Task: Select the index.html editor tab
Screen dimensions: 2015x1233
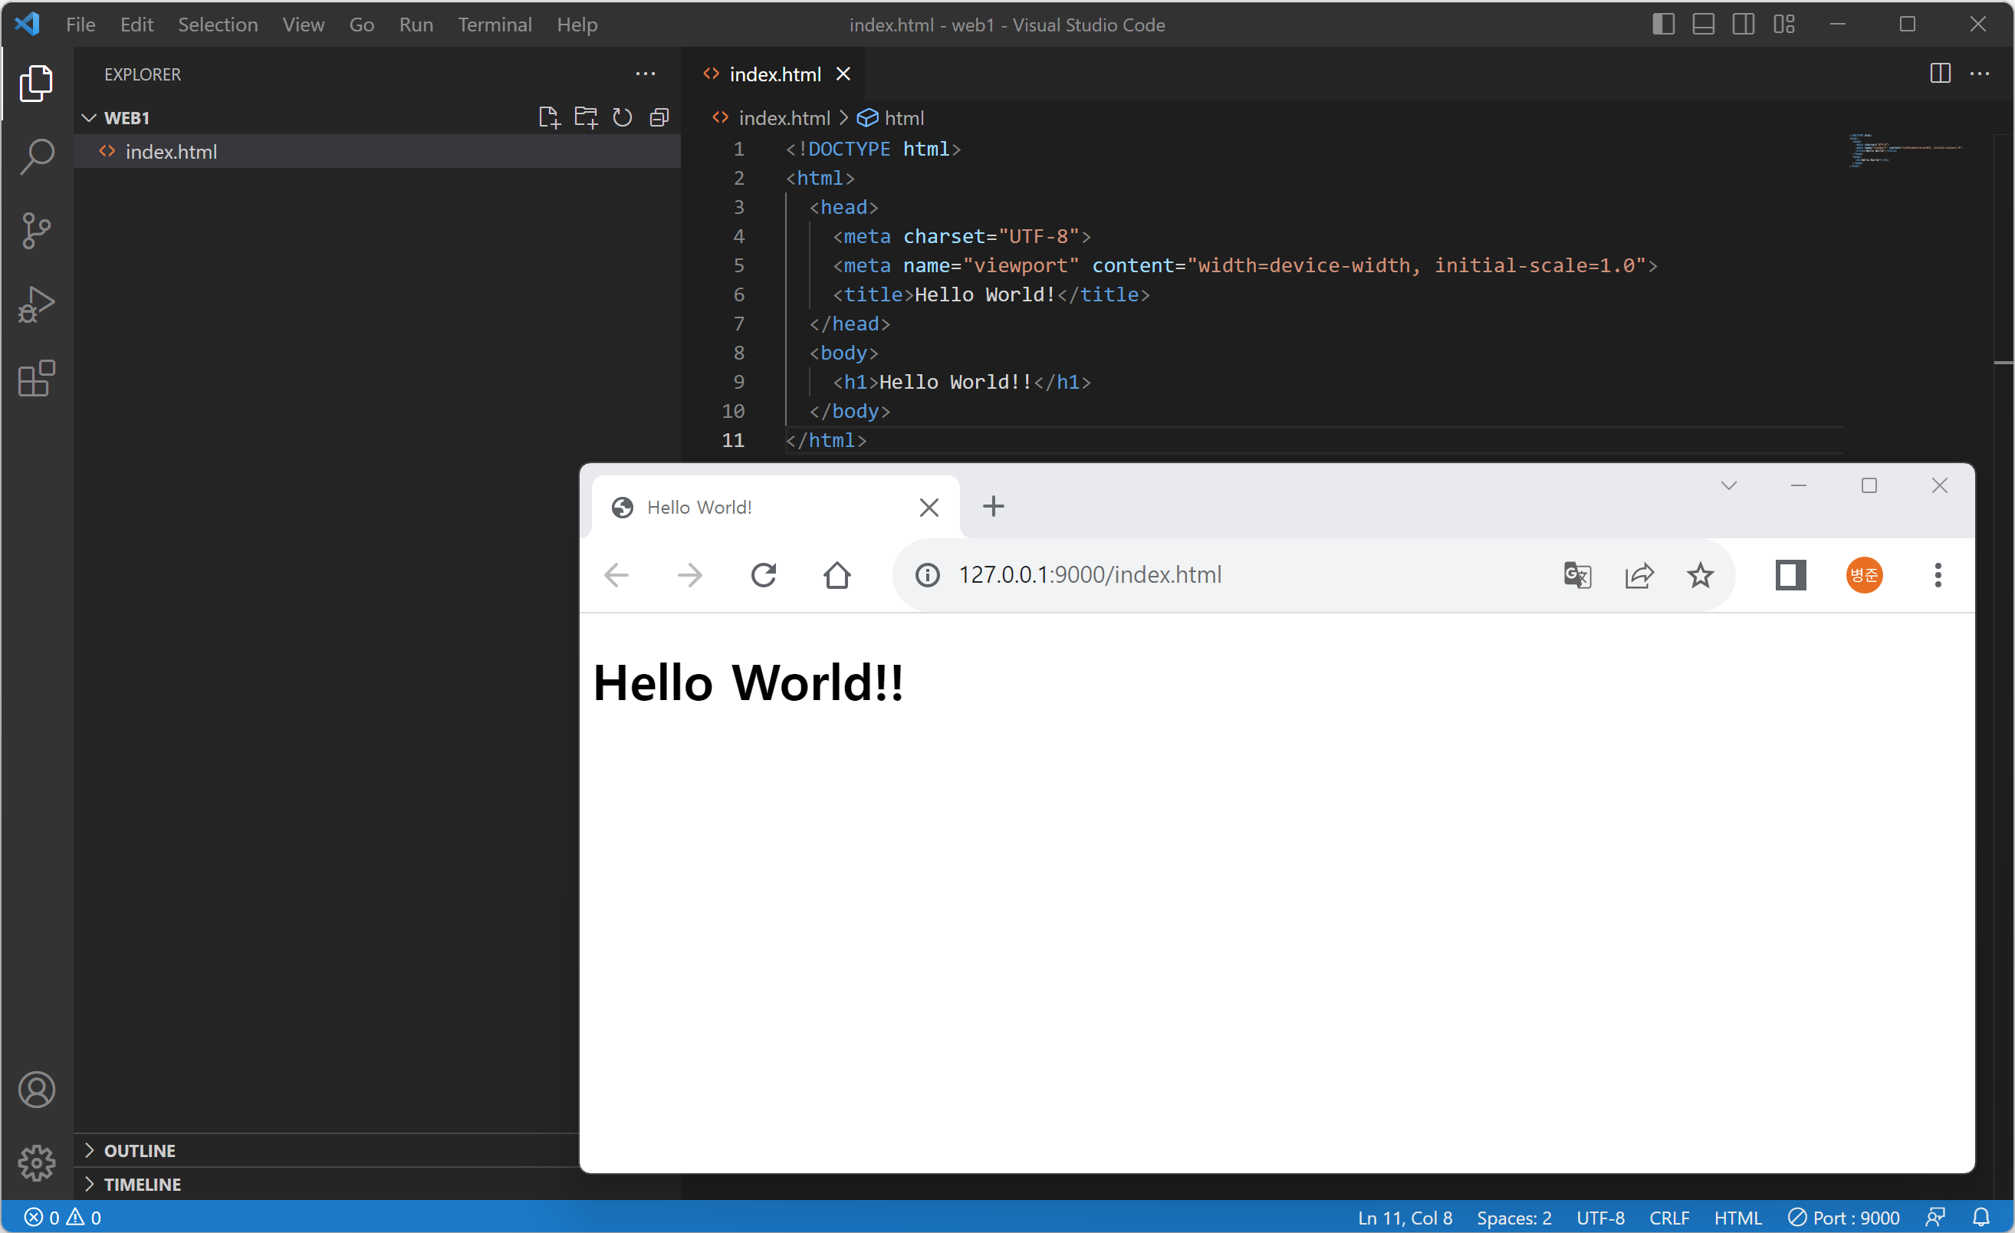Action: pos(774,74)
